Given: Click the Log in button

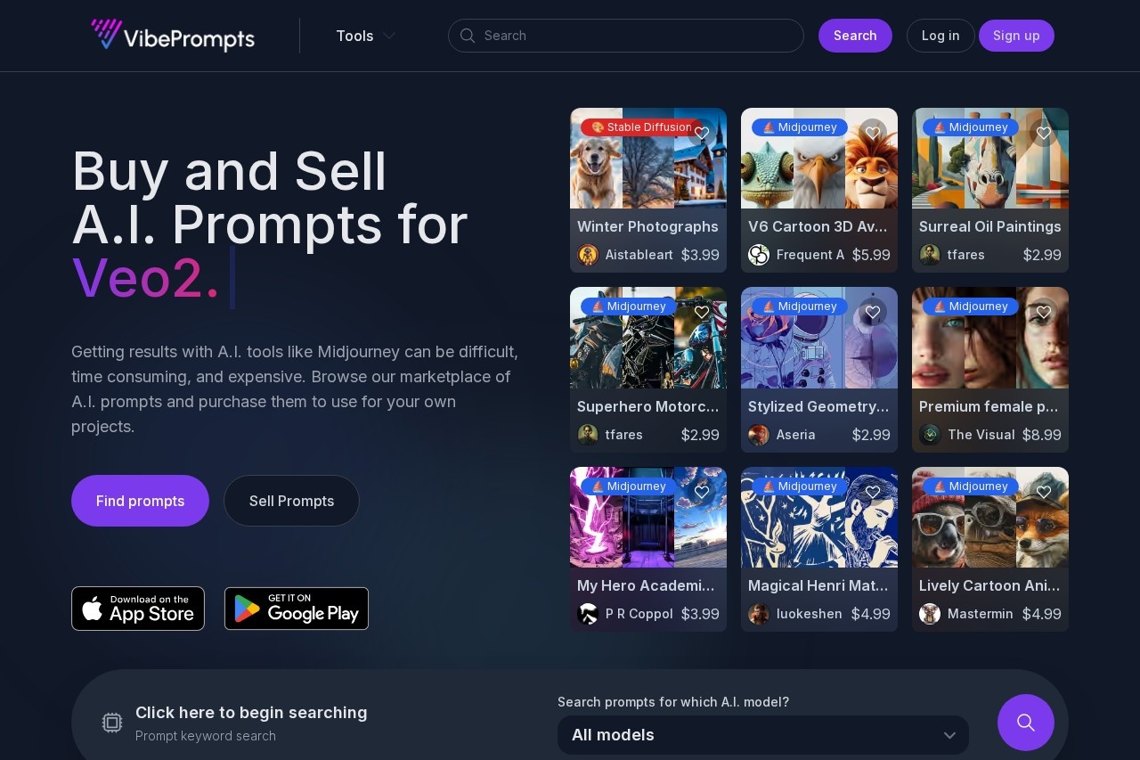Looking at the screenshot, I should pyautogui.click(x=940, y=36).
